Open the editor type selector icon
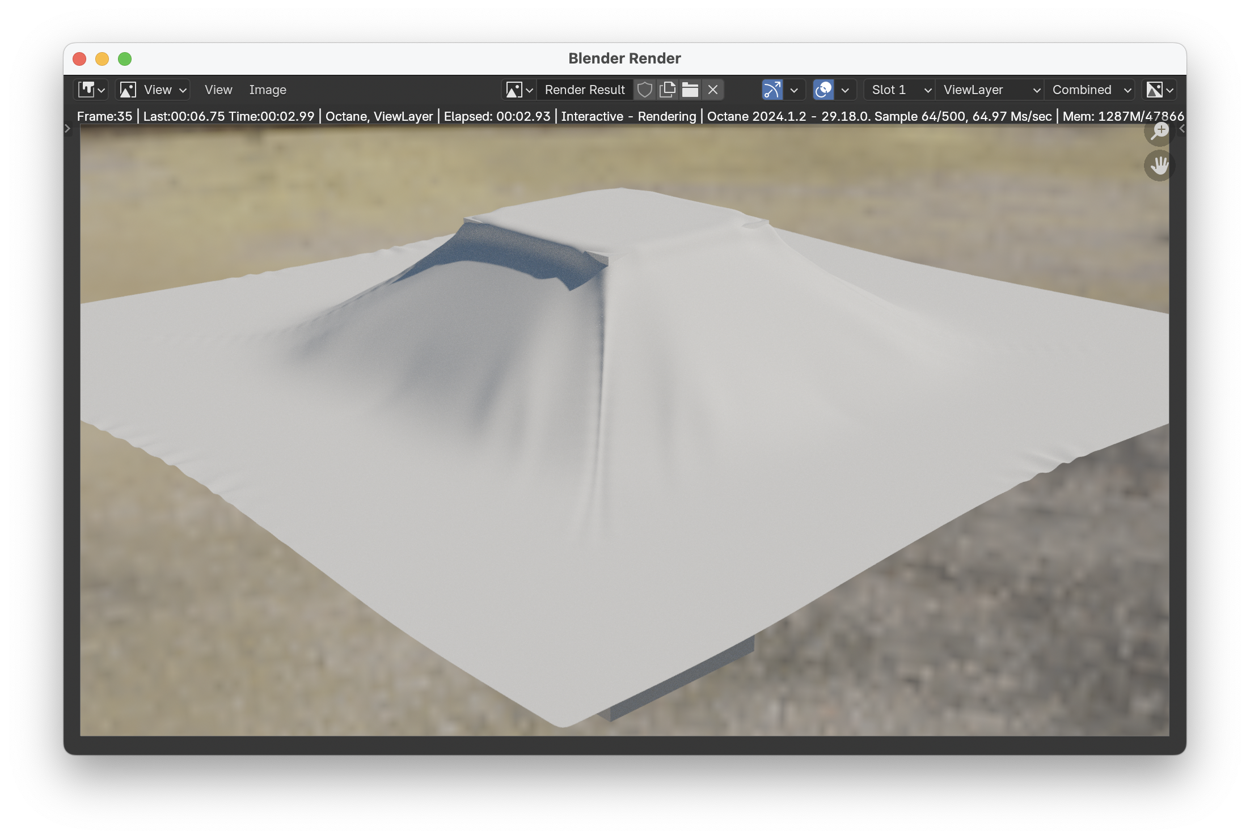Image resolution: width=1250 pixels, height=839 pixels. [91, 90]
